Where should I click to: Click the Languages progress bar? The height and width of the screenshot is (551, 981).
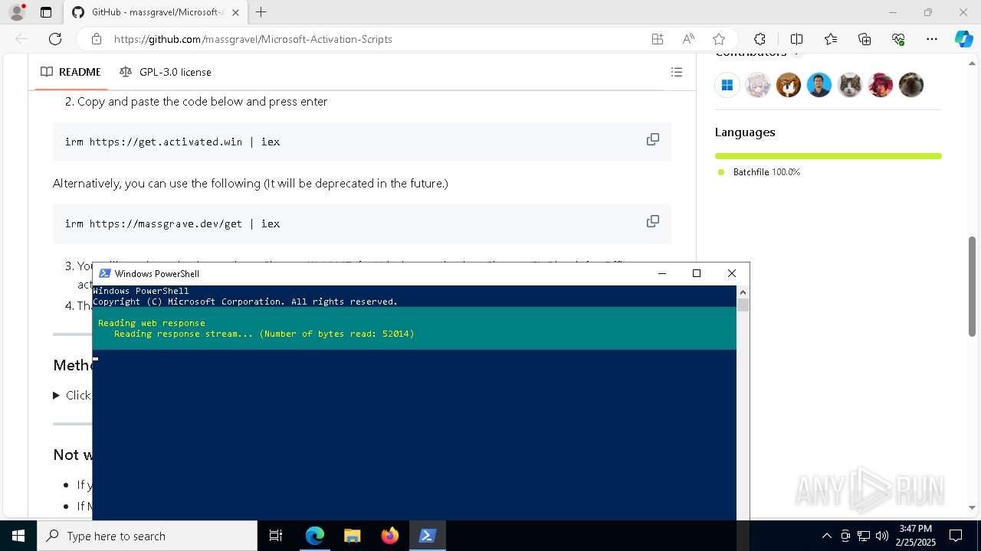(828, 156)
